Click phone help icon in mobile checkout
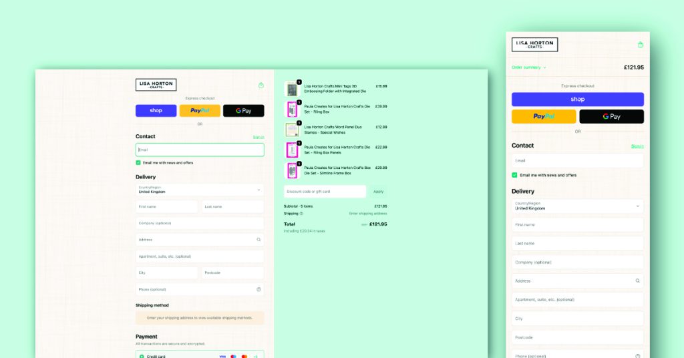Image resolution: width=684 pixels, height=358 pixels. [x=638, y=356]
